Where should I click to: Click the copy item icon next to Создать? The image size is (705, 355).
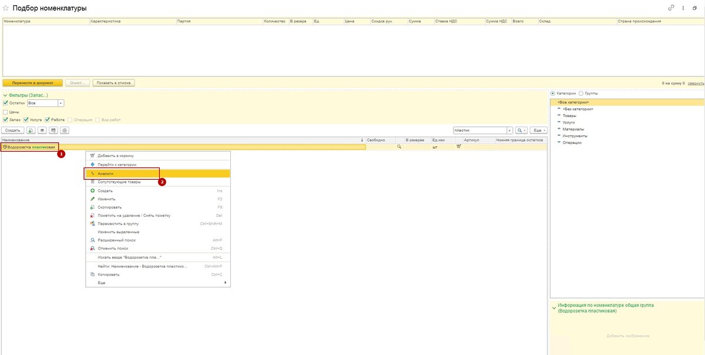pos(31,130)
